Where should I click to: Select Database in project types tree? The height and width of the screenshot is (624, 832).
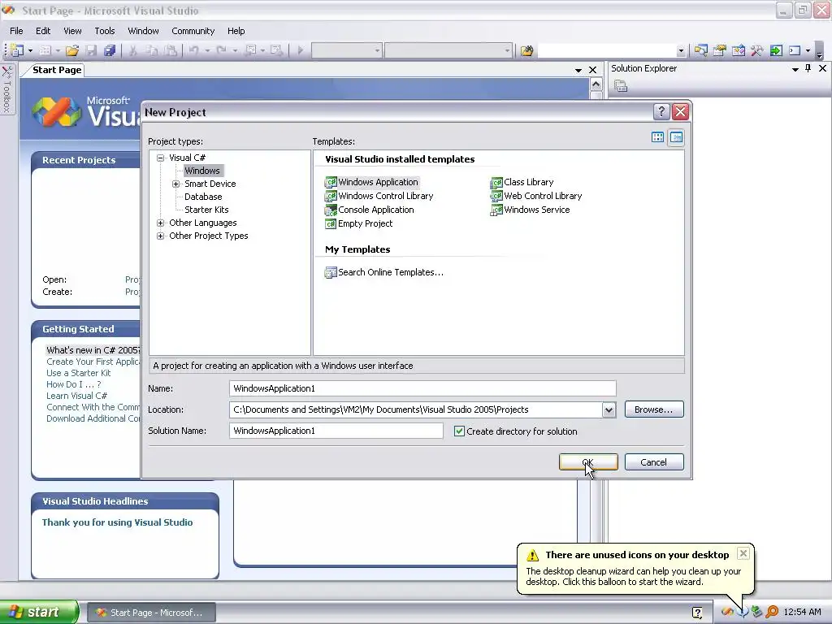pyautogui.click(x=203, y=197)
